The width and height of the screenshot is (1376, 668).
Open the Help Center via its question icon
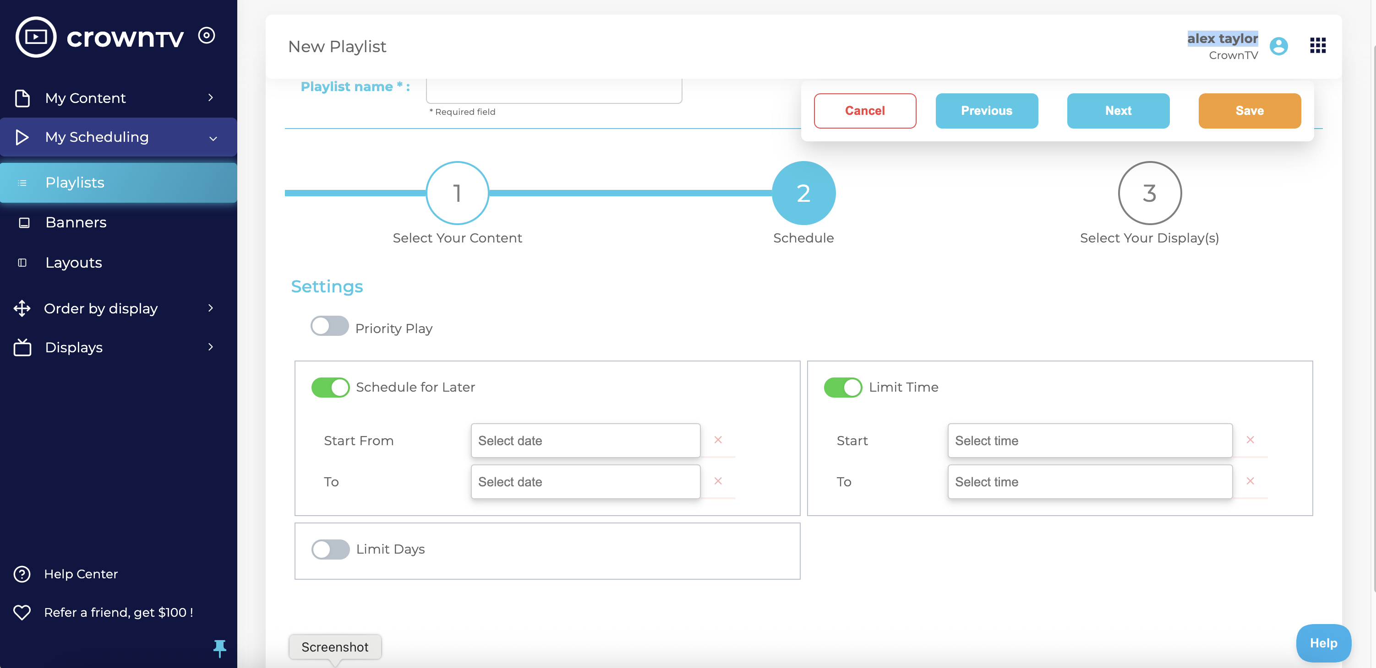(x=22, y=574)
